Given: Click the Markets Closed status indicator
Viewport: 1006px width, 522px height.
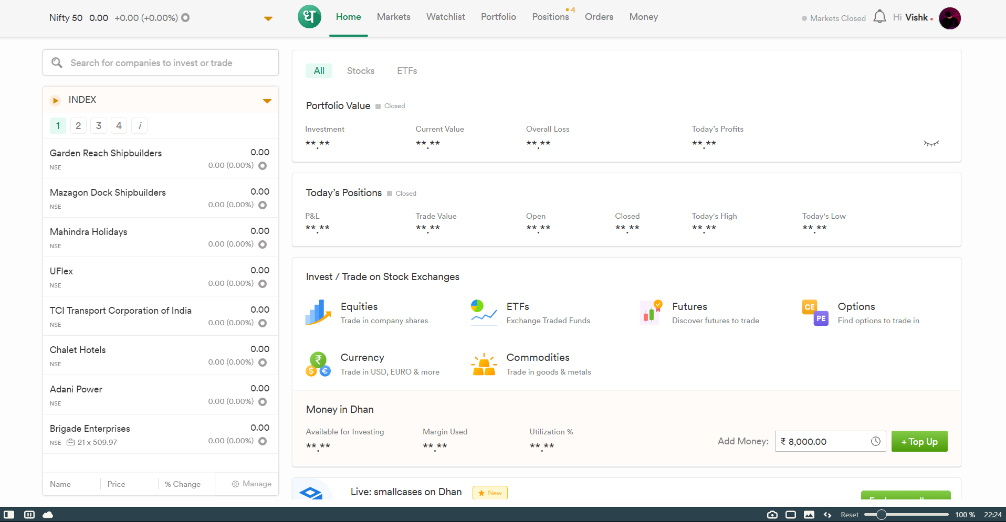Looking at the screenshot, I should click(834, 18).
